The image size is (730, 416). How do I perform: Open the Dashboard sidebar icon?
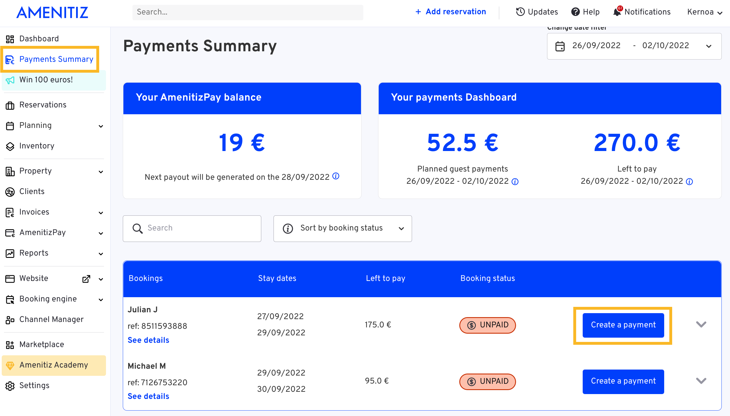point(10,39)
